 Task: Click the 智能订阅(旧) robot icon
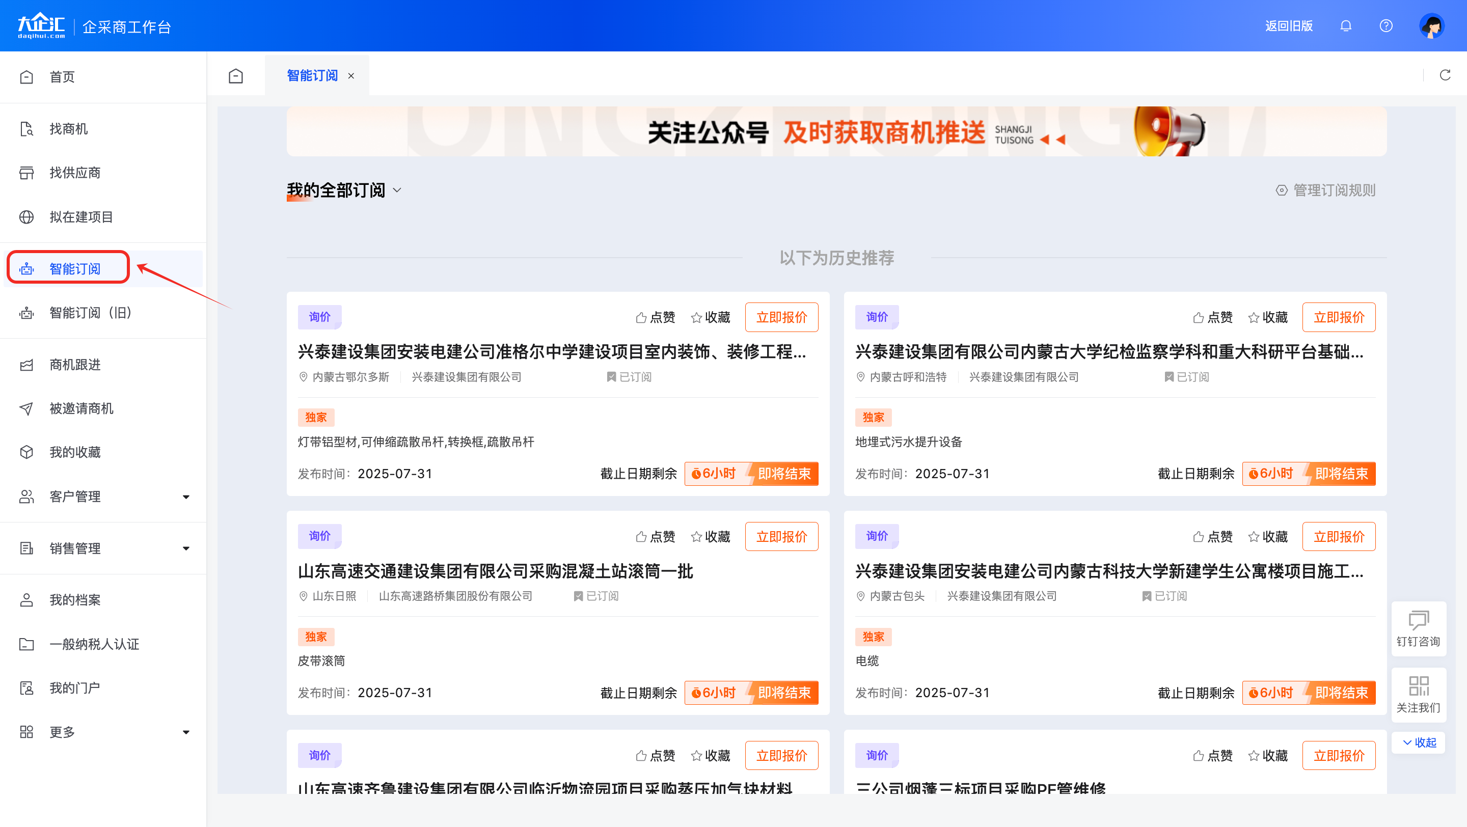(26, 313)
